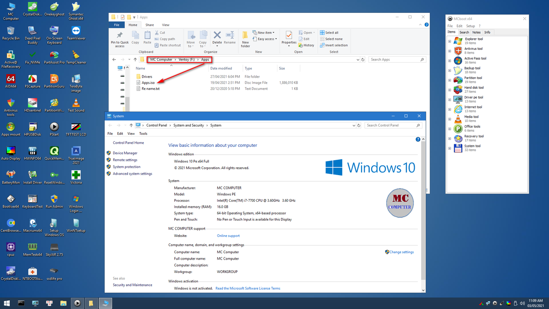The image size is (549, 309).
Task: Expand Explorer tool group in MCboot
Action: point(449,41)
